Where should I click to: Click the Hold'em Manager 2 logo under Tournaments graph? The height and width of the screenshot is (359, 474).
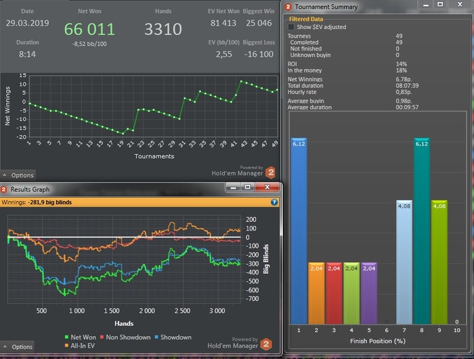pos(271,172)
